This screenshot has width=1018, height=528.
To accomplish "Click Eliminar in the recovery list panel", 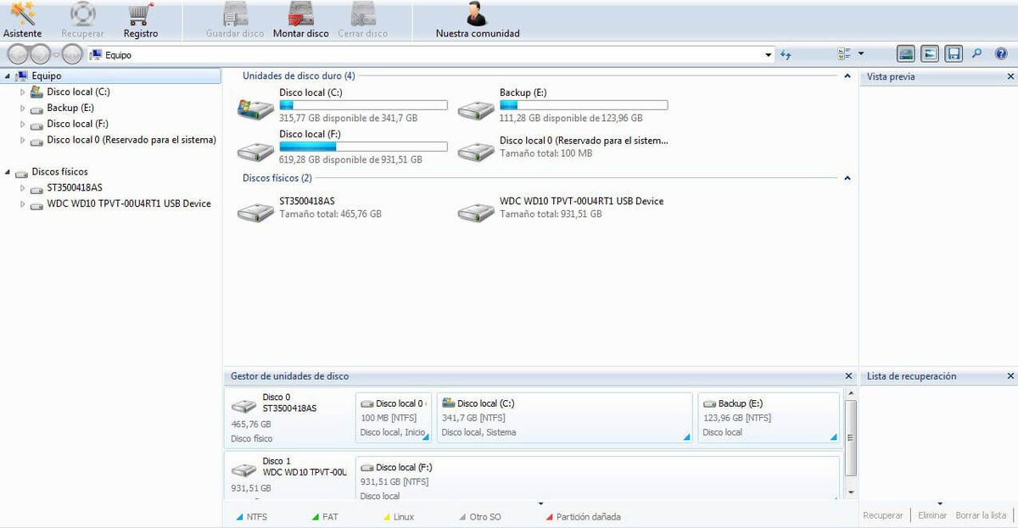I will click(x=931, y=515).
